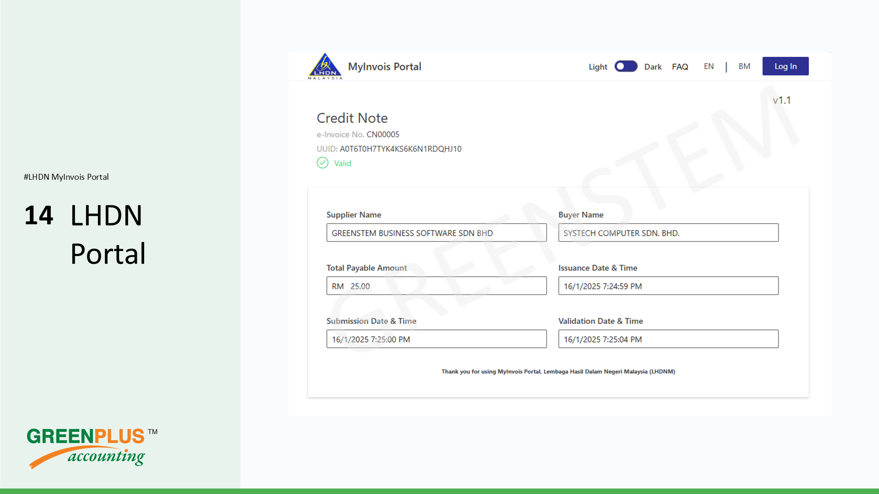Open the FAQ link
The width and height of the screenshot is (879, 494).
[x=680, y=67]
